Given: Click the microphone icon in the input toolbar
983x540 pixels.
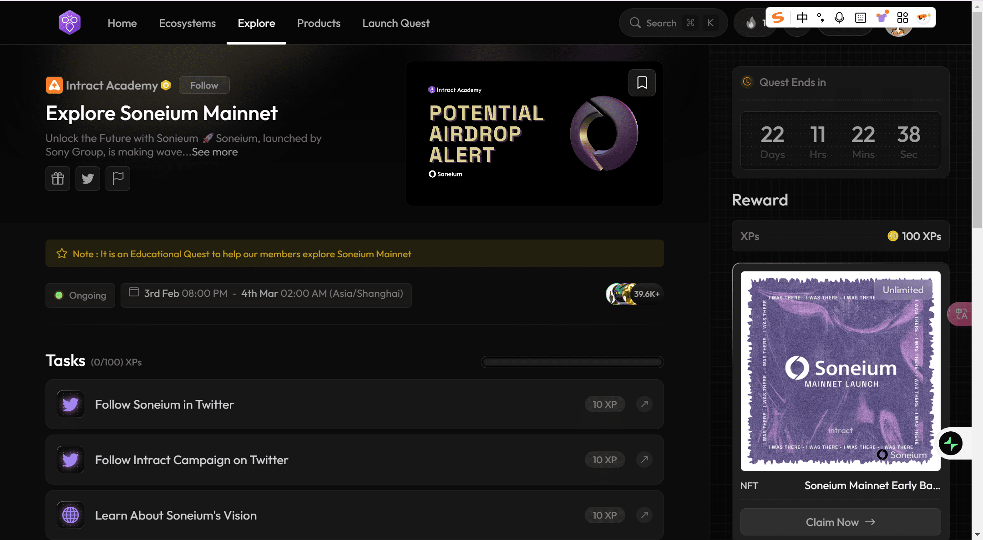Looking at the screenshot, I should pyautogui.click(x=839, y=18).
